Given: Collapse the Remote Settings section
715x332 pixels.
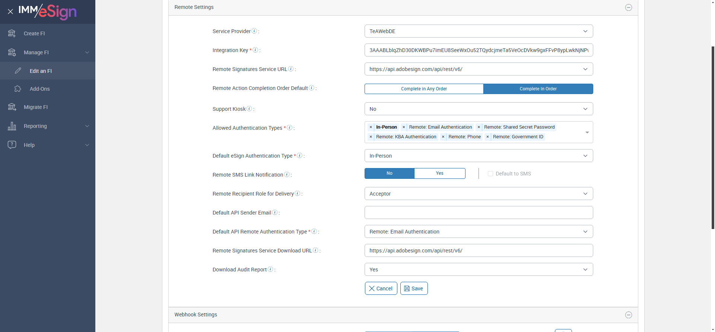Looking at the screenshot, I should (x=629, y=7).
